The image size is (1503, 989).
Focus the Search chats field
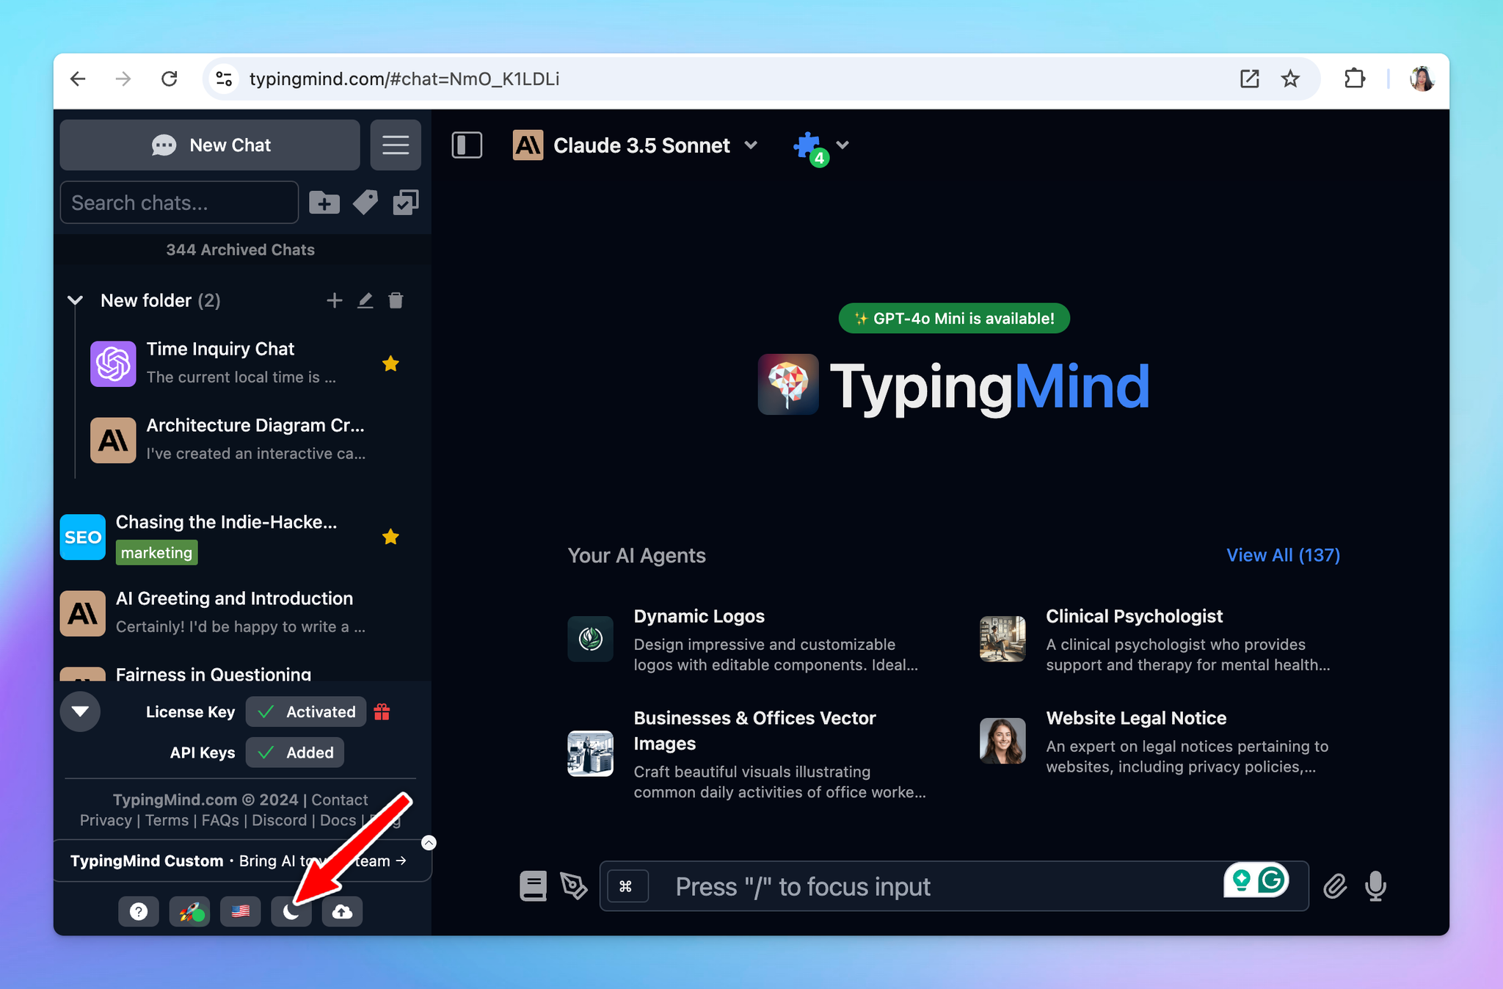coord(179,203)
